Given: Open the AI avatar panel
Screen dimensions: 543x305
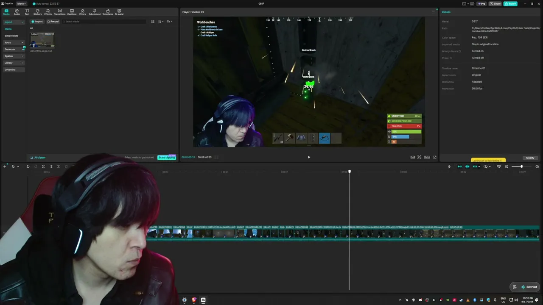Looking at the screenshot, I should click(119, 12).
